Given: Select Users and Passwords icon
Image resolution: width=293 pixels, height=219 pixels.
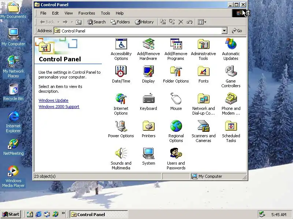Looking at the screenshot, I should pos(176,153).
